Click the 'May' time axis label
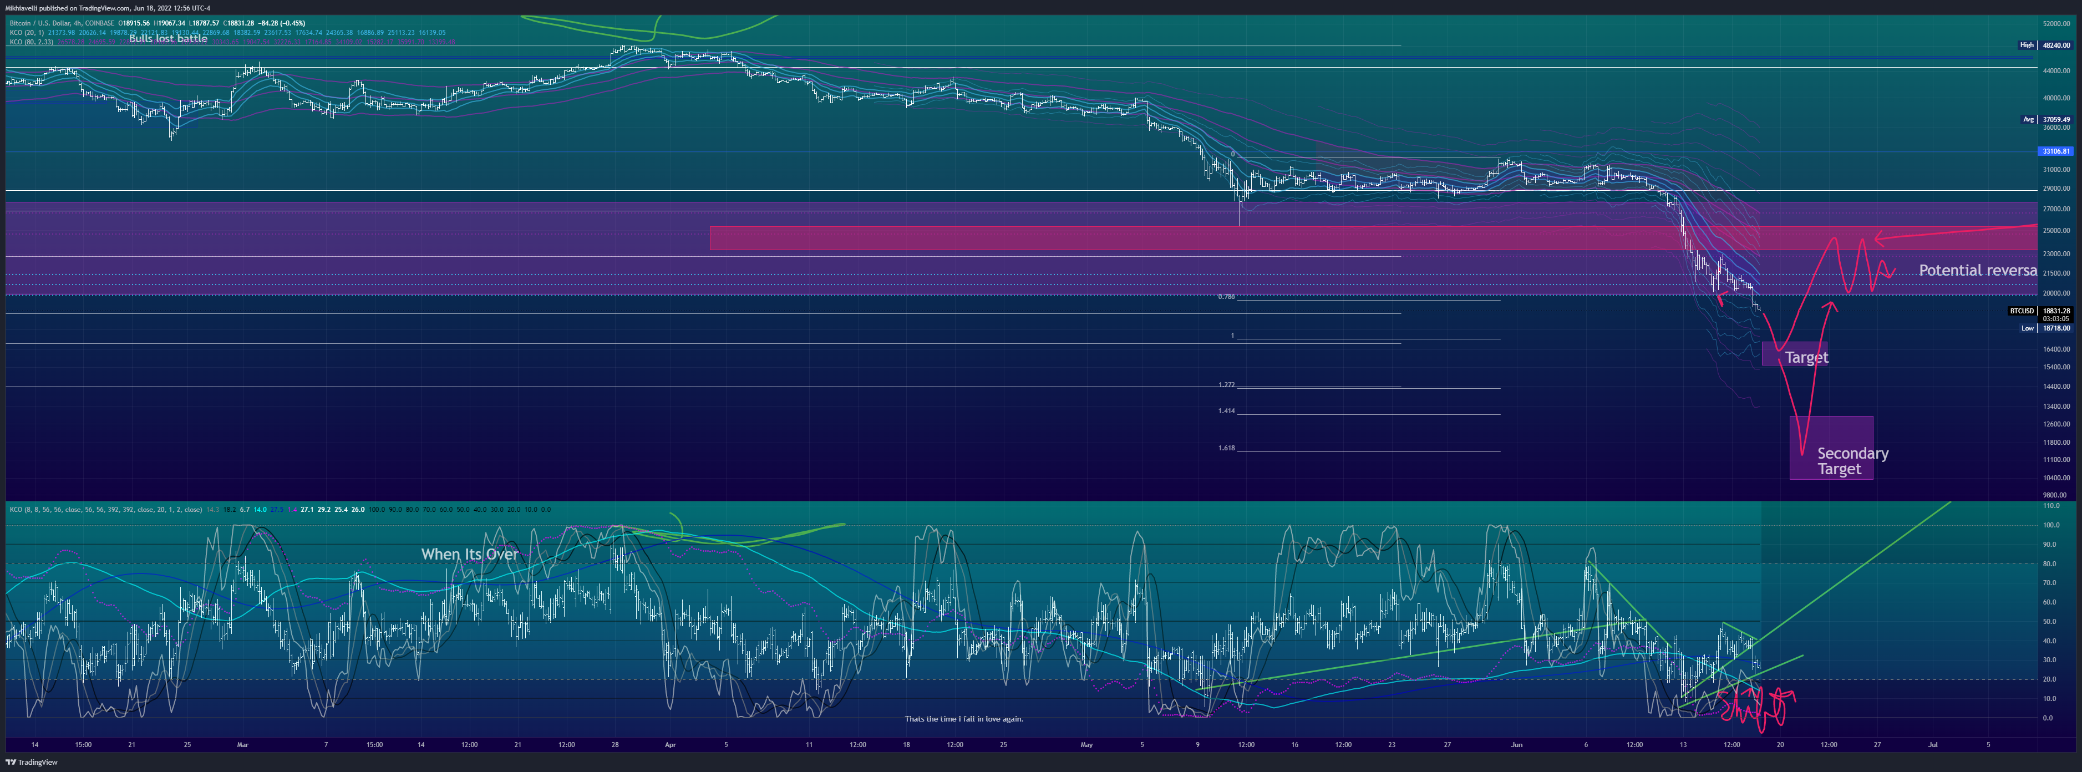The height and width of the screenshot is (772, 2082). pyautogui.click(x=1086, y=744)
